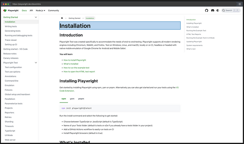Open Global setup and teardown page
Viewport: 244px width, 144px height.
tap(17, 94)
